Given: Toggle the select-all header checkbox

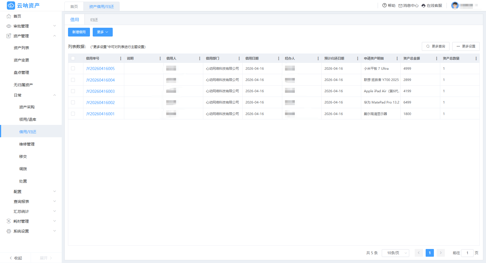Looking at the screenshot, I should (73, 58).
